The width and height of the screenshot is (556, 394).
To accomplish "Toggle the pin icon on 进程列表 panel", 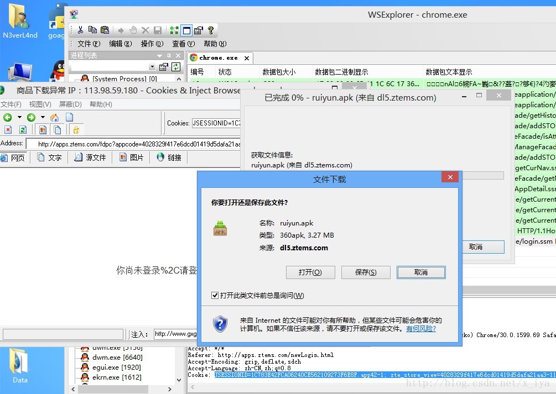I will click(x=169, y=55).
